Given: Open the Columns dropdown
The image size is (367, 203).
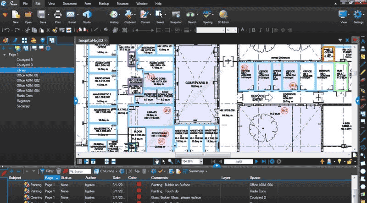Looking at the screenshot, I should tap(107, 171).
